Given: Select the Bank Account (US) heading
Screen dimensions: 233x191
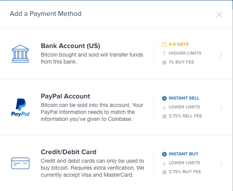Looking at the screenshot, I should tap(71, 46).
